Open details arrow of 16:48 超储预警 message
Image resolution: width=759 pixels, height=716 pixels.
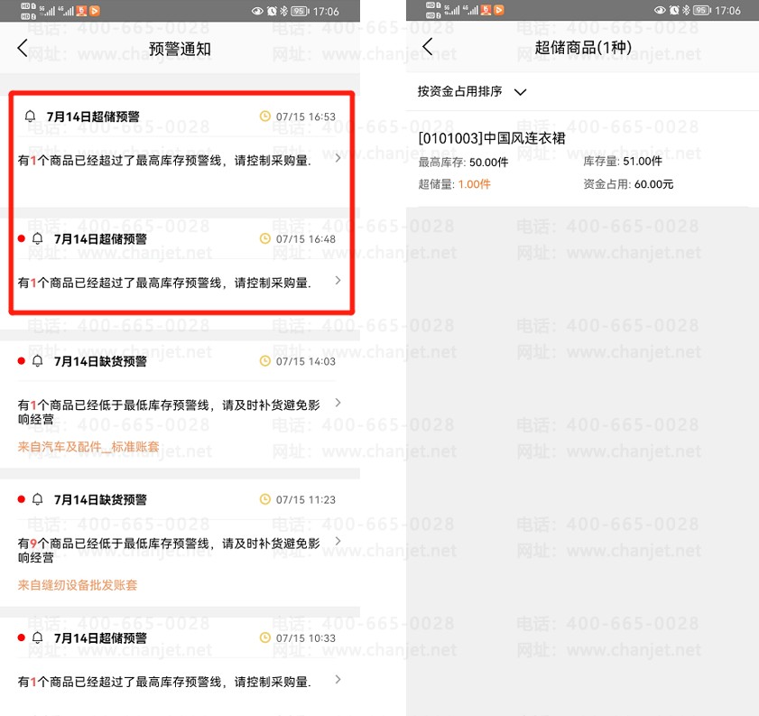pos(338,280)
